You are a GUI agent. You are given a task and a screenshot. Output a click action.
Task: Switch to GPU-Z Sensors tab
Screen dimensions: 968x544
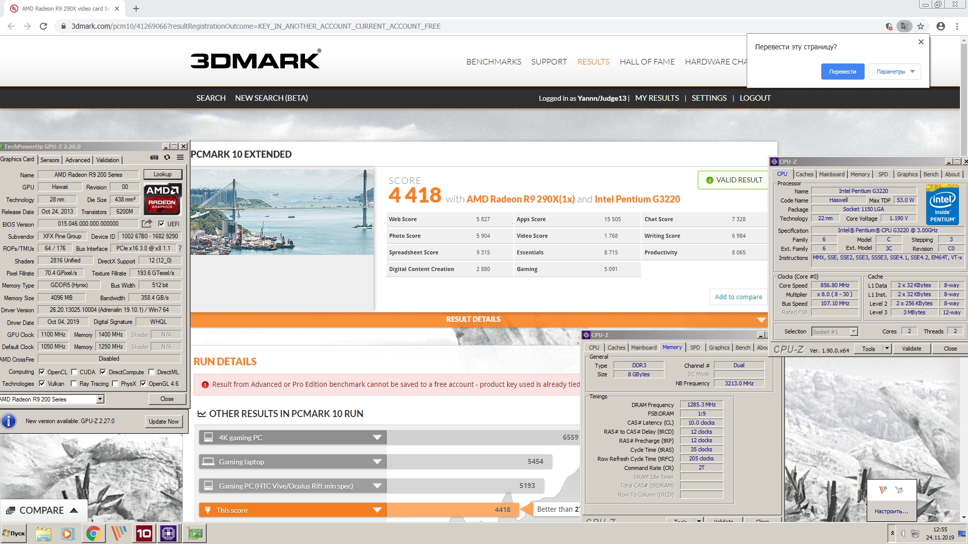click(50, 160)
